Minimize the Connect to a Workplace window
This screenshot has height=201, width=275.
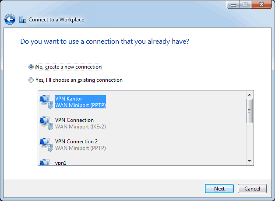[x=233, y=4]
